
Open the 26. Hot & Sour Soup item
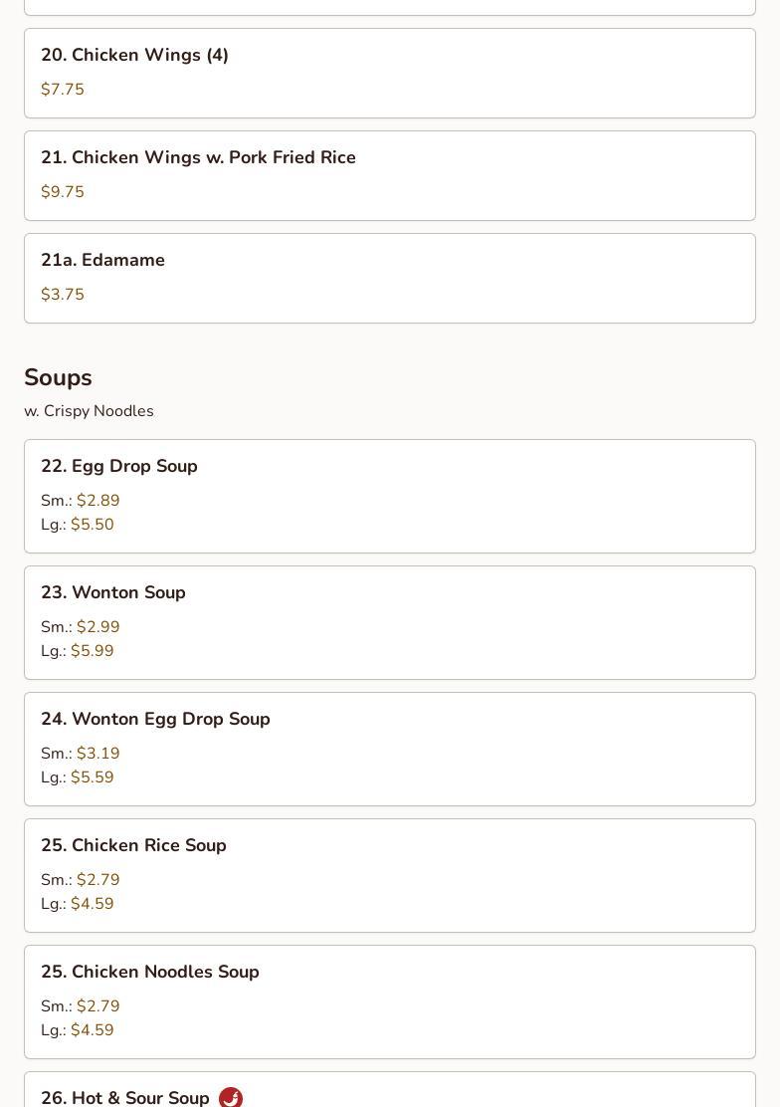click(x=125, y=1097)
